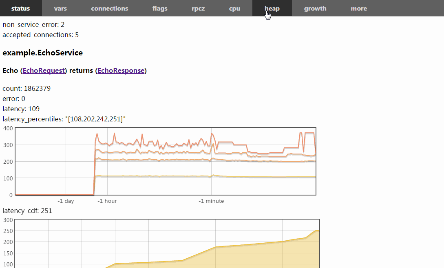Expand the count variable plot

click(x=27, y=88)
